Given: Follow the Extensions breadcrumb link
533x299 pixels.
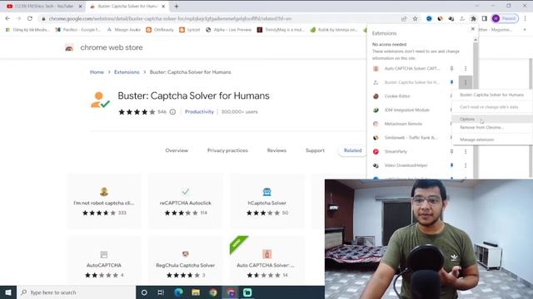Looking at the screenshot, I should coord(127,72).
